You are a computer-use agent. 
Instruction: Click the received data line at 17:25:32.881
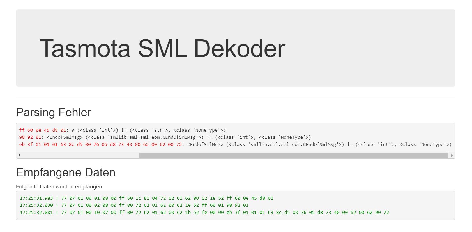click(204, 213)
